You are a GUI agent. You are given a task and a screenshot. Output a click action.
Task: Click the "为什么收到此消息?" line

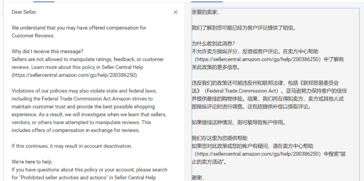click(x=214, y=43)
